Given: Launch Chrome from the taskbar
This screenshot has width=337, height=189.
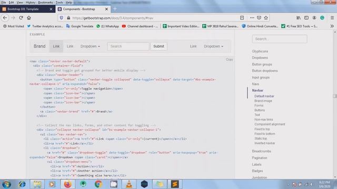Looking at the screenshot, I should (x=98, y=184).
